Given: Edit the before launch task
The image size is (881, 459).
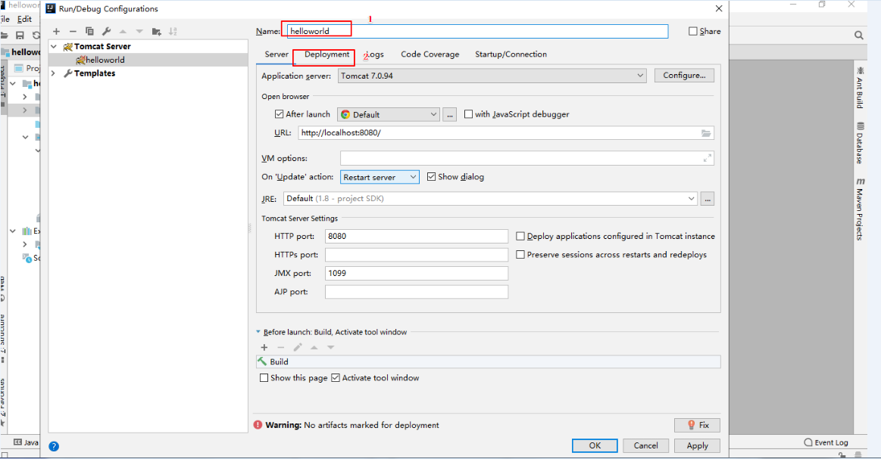Looking at the screenshot, I should click(x=298, y=347).
